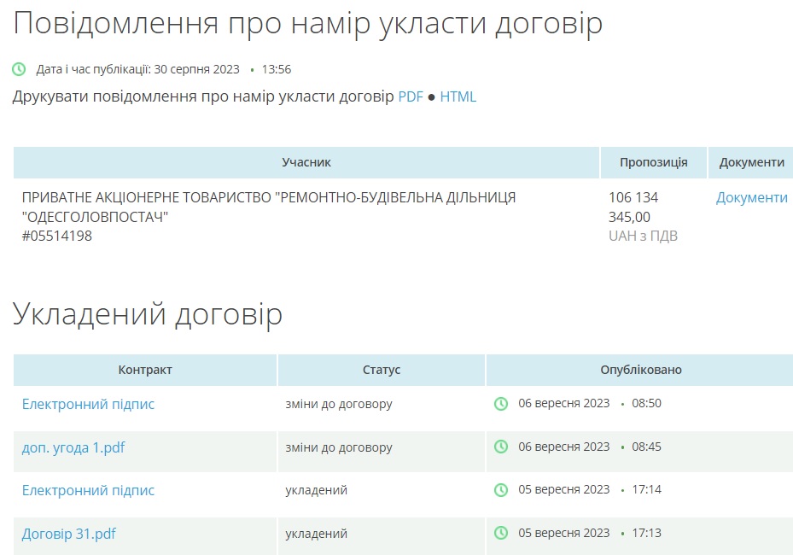Click status 'зміни до договору' in доп. угода row
Screen dimensions: 793x555
[x=339, y=447]
